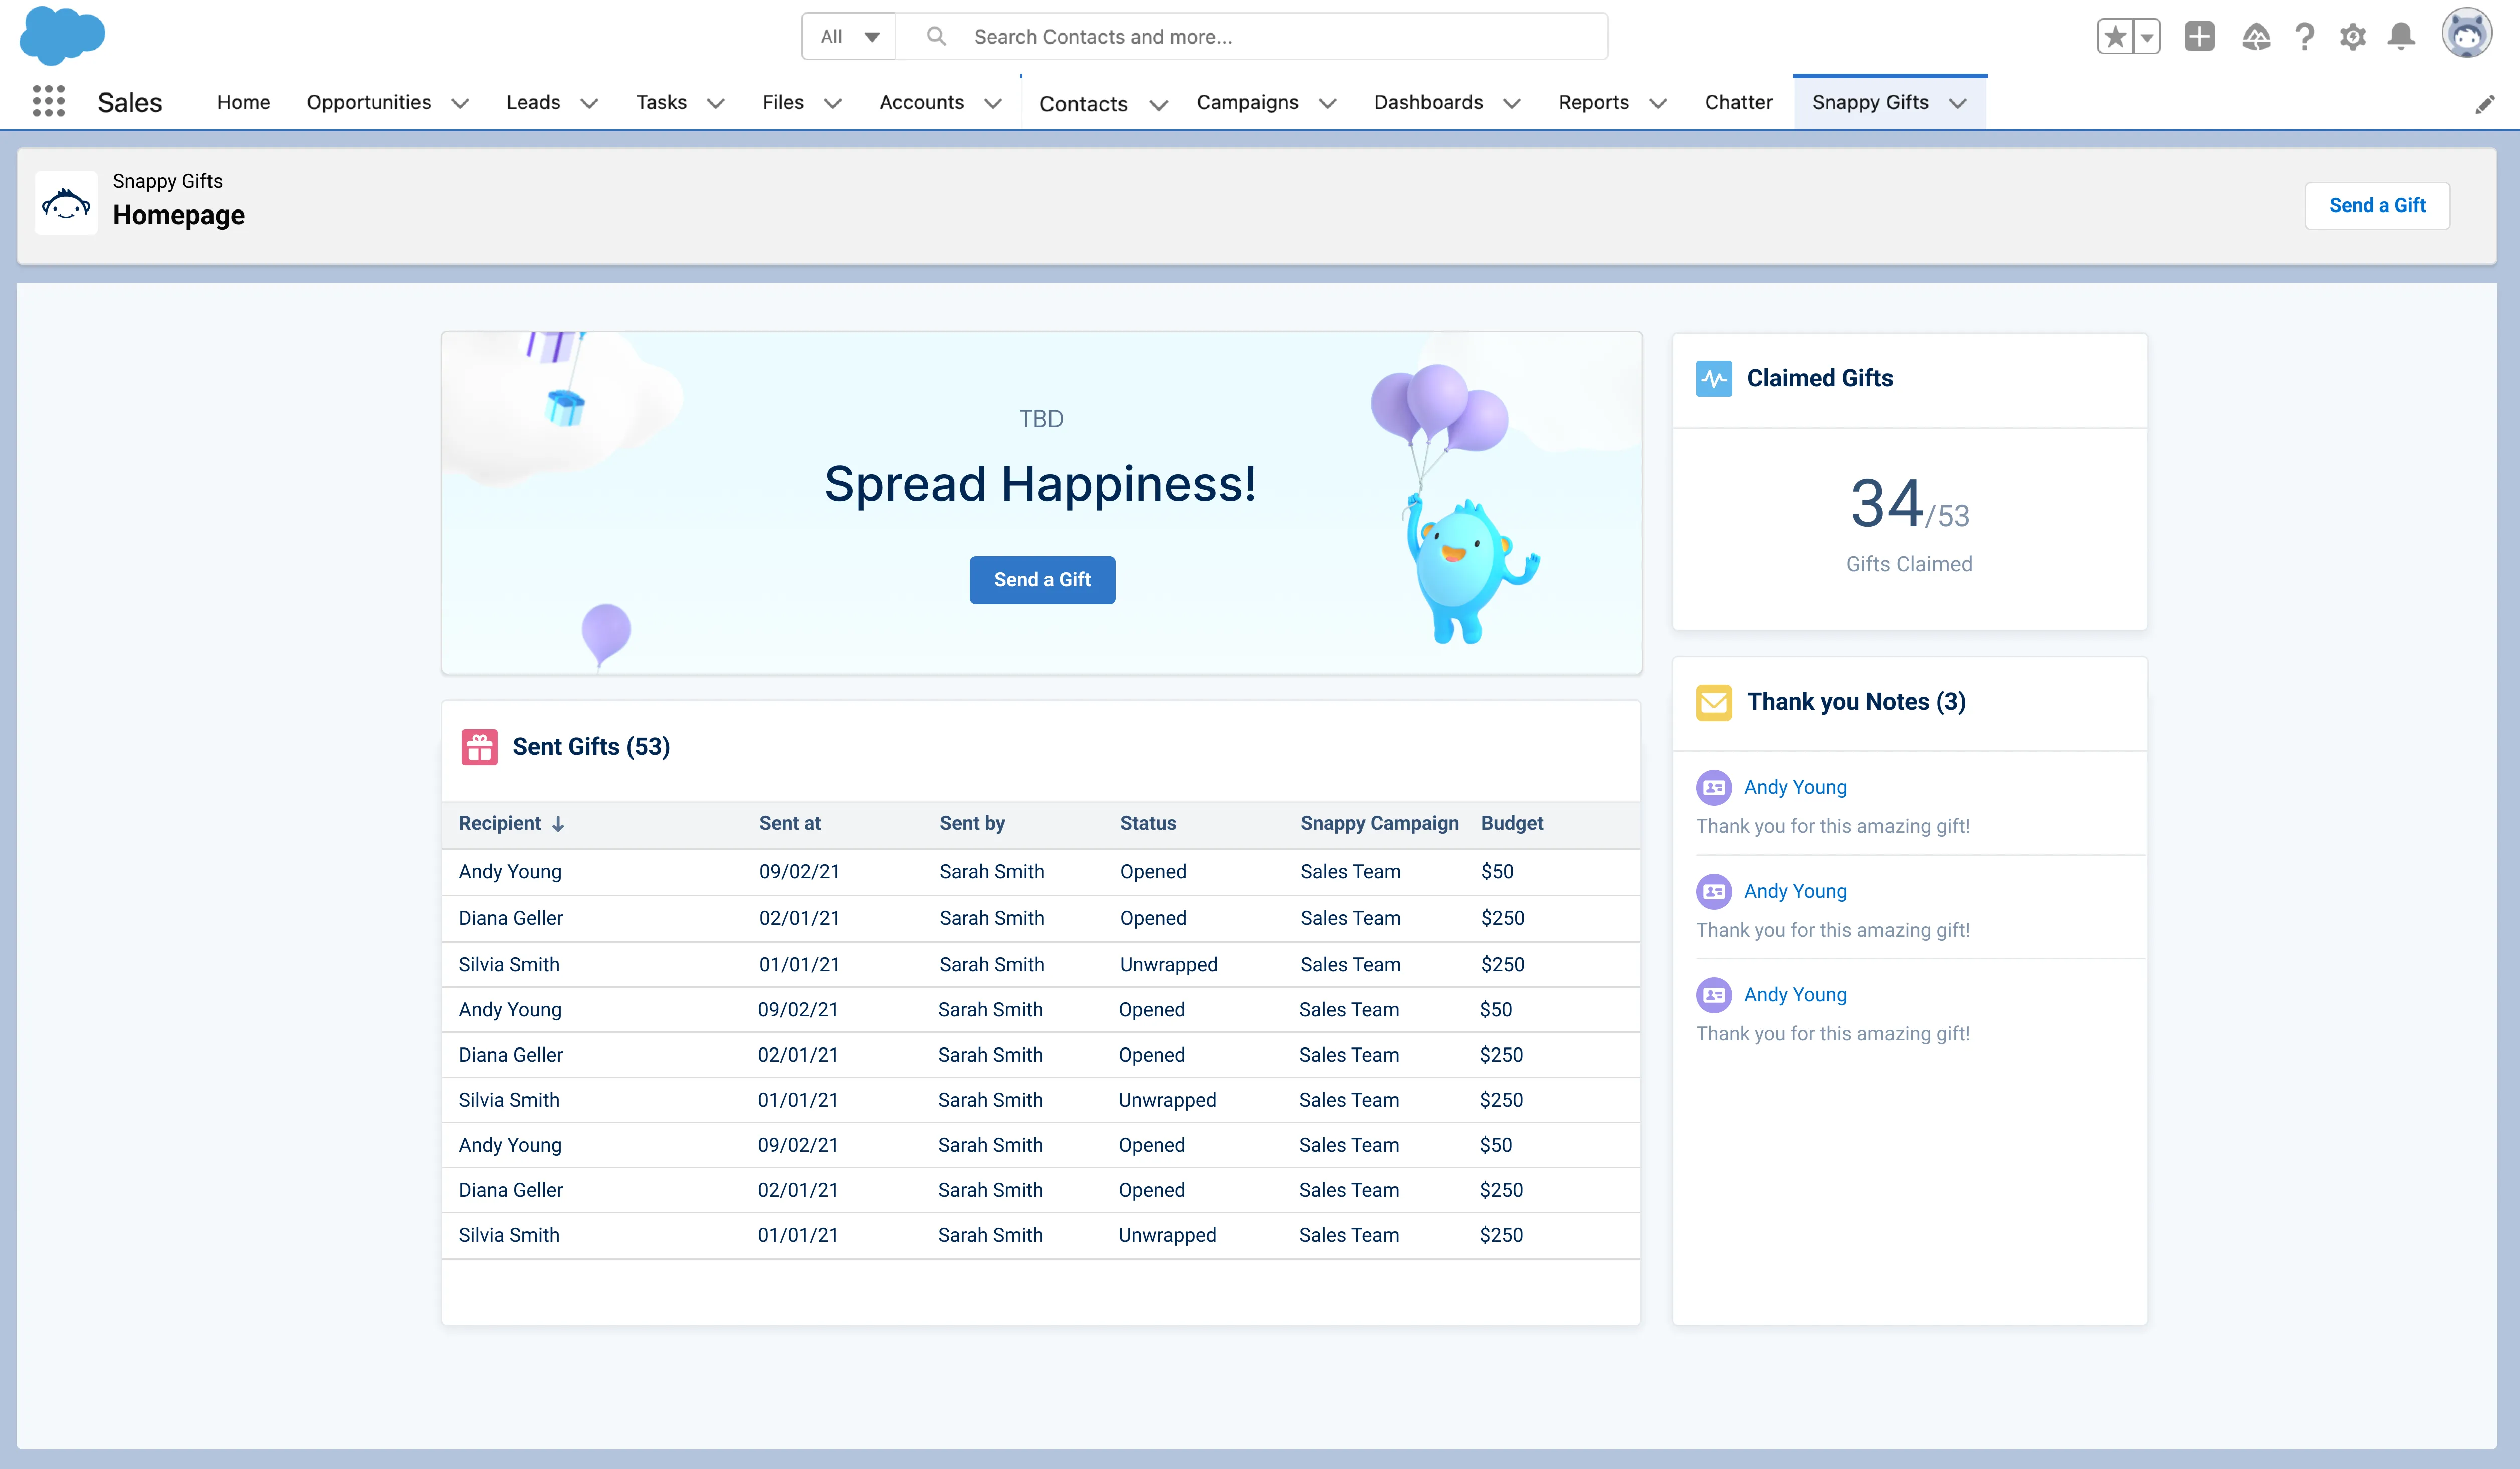Expand the Snappy Gifts tab chevron

coord(1958,103)
